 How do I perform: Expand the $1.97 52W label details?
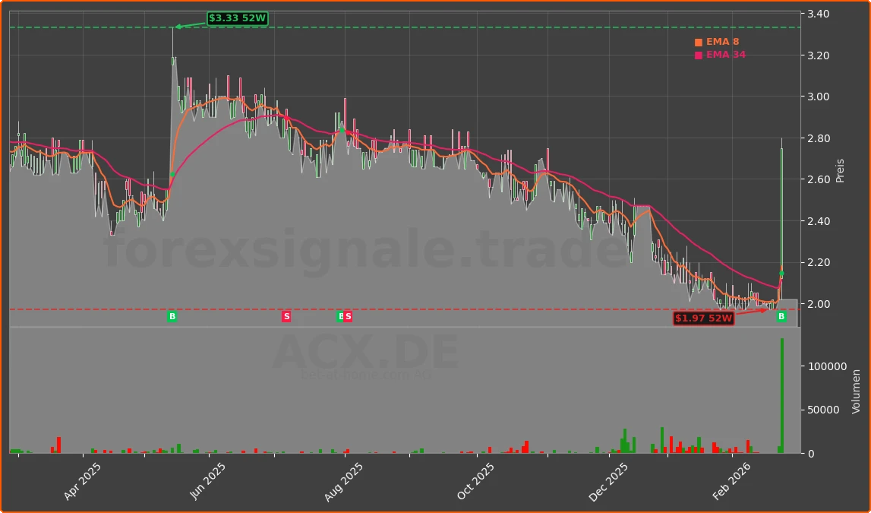[x=705, y=318]
